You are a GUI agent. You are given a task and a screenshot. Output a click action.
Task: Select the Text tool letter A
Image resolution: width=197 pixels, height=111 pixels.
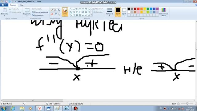click(59, 10)
